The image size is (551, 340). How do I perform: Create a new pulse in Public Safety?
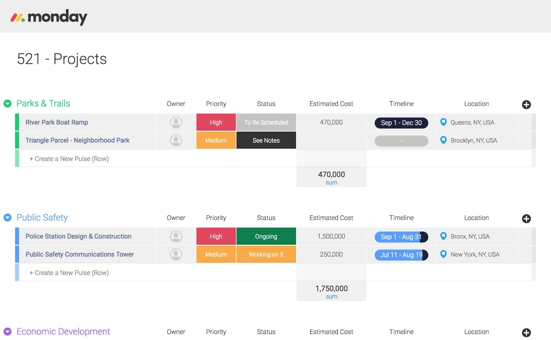coord(69,273)
